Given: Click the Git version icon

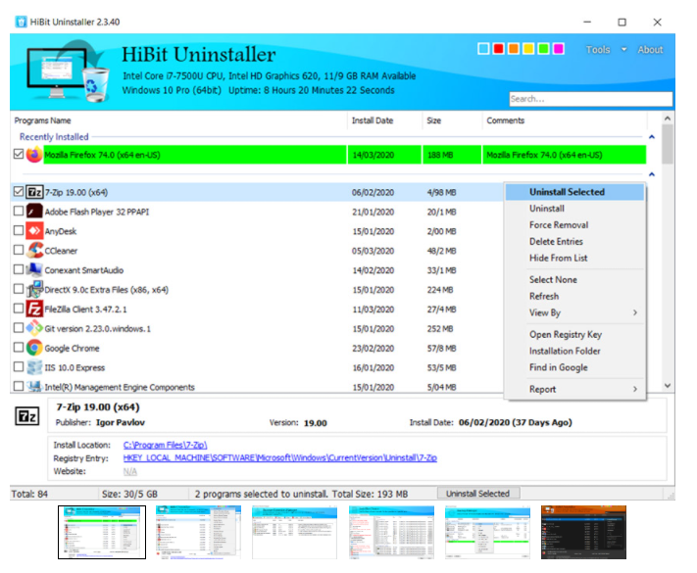Looking at the screenshot, I should tap(34, 329).
